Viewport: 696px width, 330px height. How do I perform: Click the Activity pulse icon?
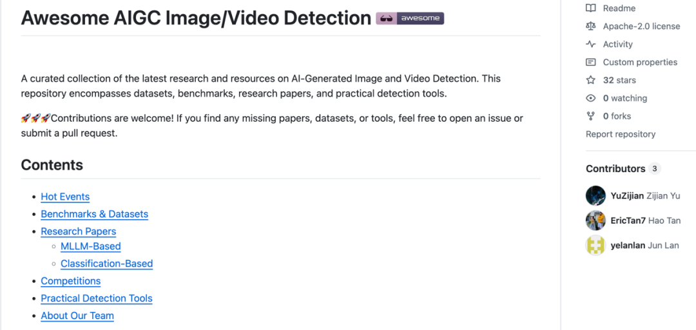coord(590,44)
